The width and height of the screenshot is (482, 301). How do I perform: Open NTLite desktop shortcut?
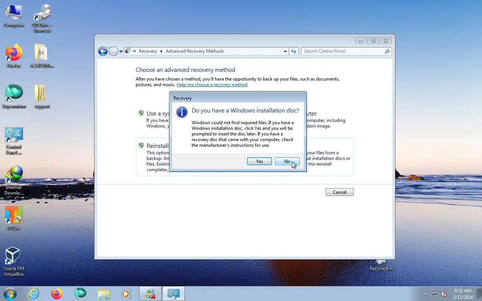click(x=14, y=218)
